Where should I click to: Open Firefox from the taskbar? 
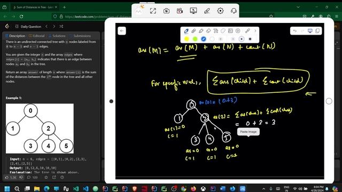tap(193, 188)
